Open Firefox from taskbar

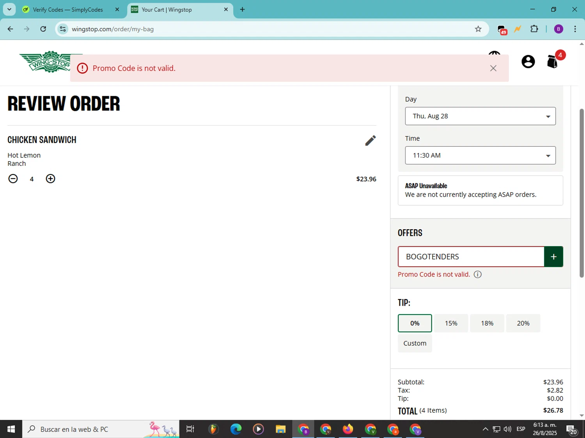pos(348,429)
